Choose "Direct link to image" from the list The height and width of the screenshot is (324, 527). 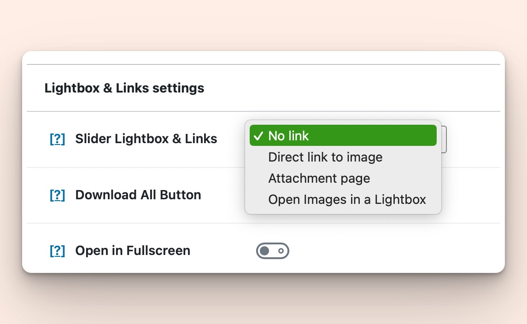pos(325,157)
